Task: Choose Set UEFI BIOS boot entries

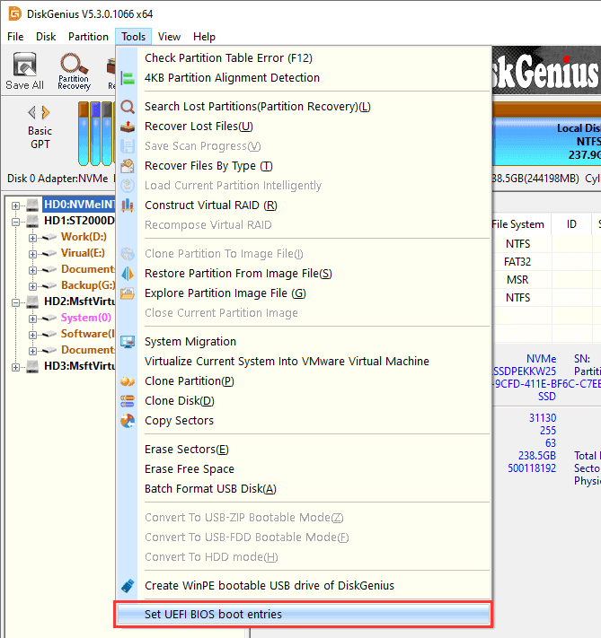Action: point(213,615)
